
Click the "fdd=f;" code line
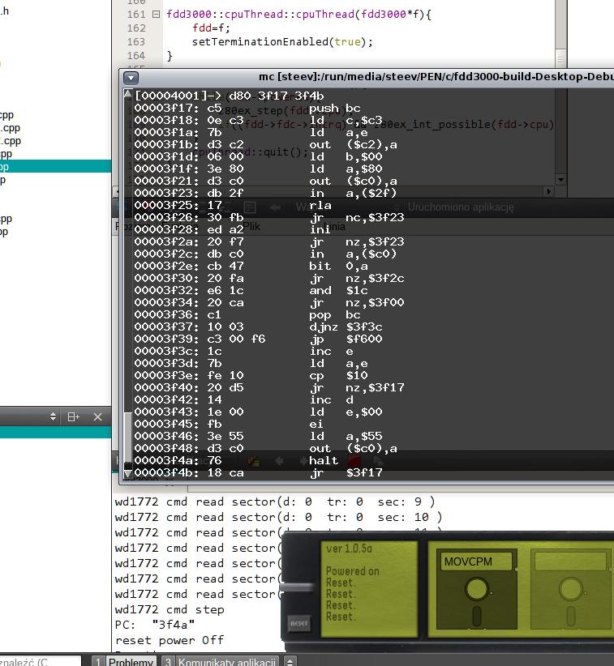211,28
